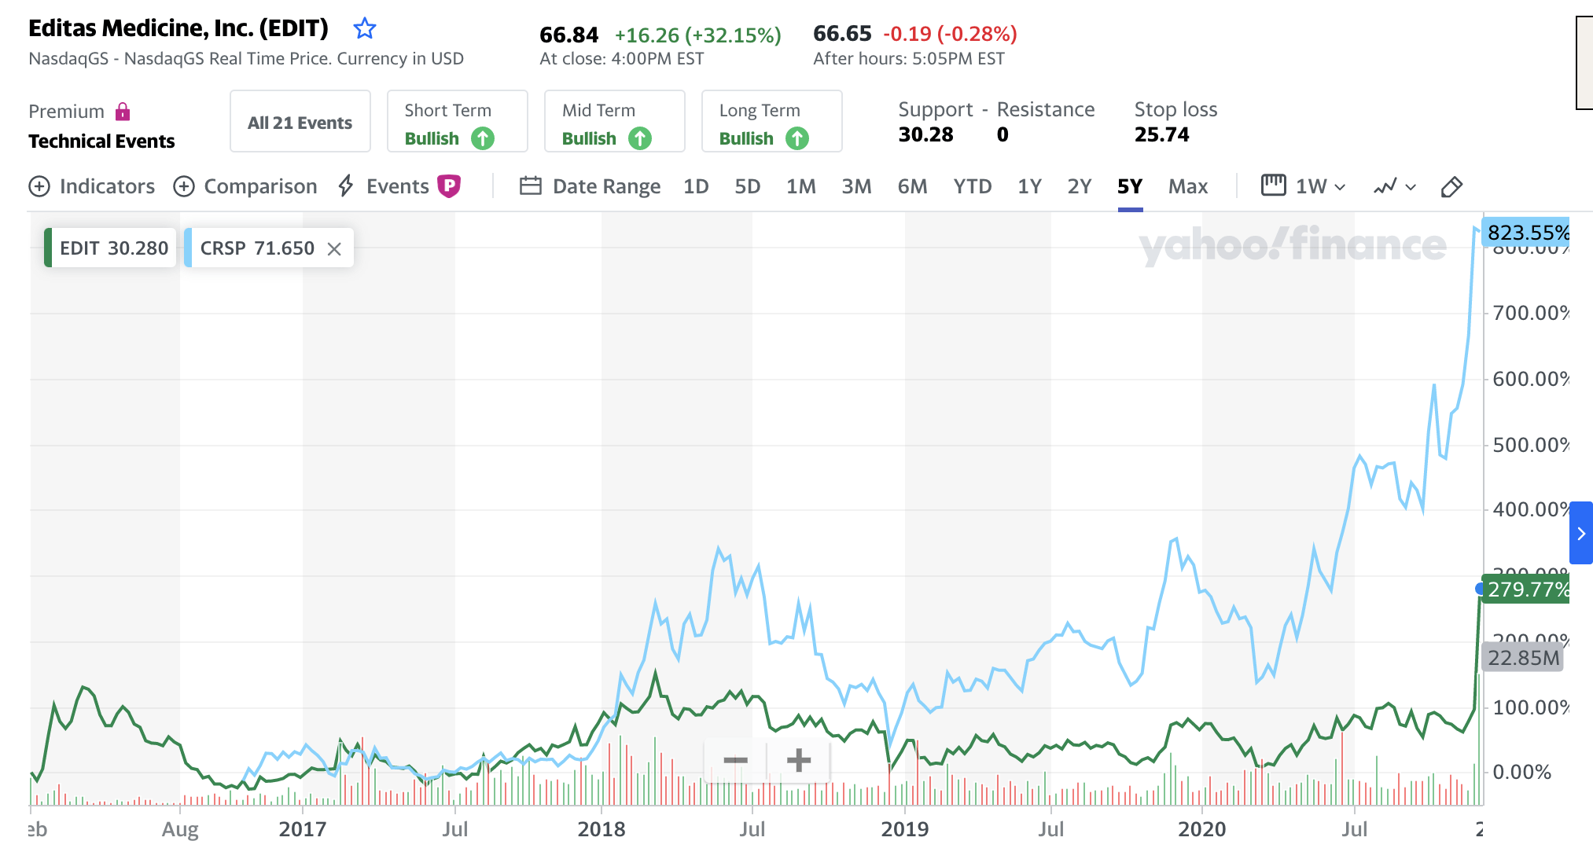
Task: Click the Events lightning bolt icon
Action: click(x=345, y=186)
